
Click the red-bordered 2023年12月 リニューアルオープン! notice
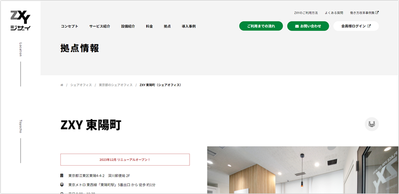click(x=125, y=160)
